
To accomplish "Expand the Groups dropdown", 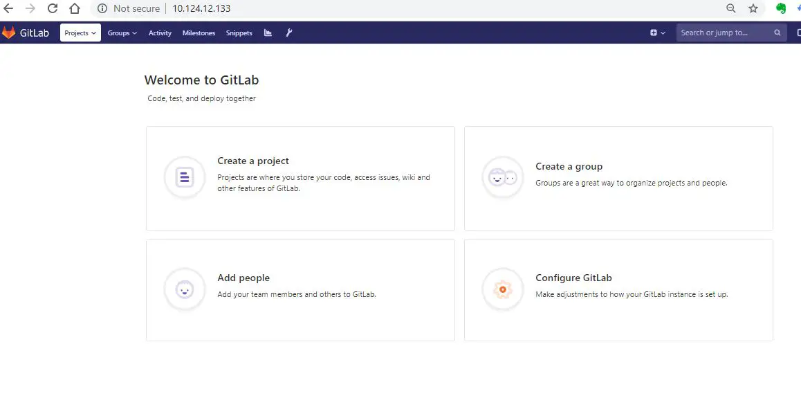I will coord(122,32).
